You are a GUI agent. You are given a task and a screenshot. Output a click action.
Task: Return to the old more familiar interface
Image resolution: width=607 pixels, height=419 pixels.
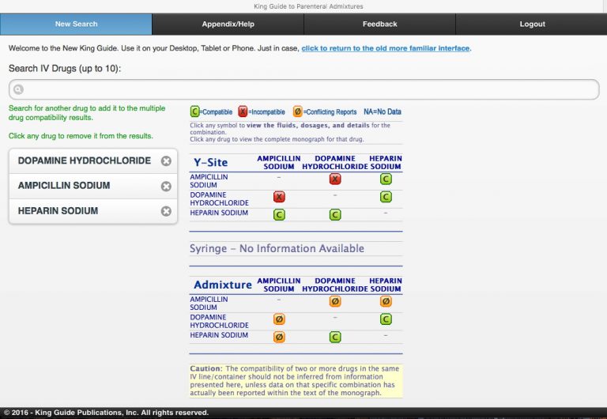386,48
